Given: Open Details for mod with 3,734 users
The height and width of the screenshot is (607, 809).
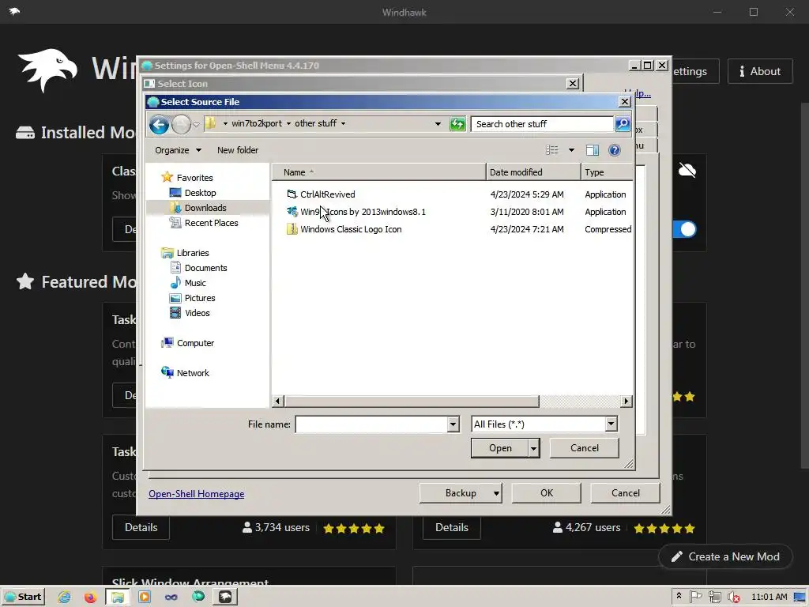Looking at the screenshot, I should 141,527.
